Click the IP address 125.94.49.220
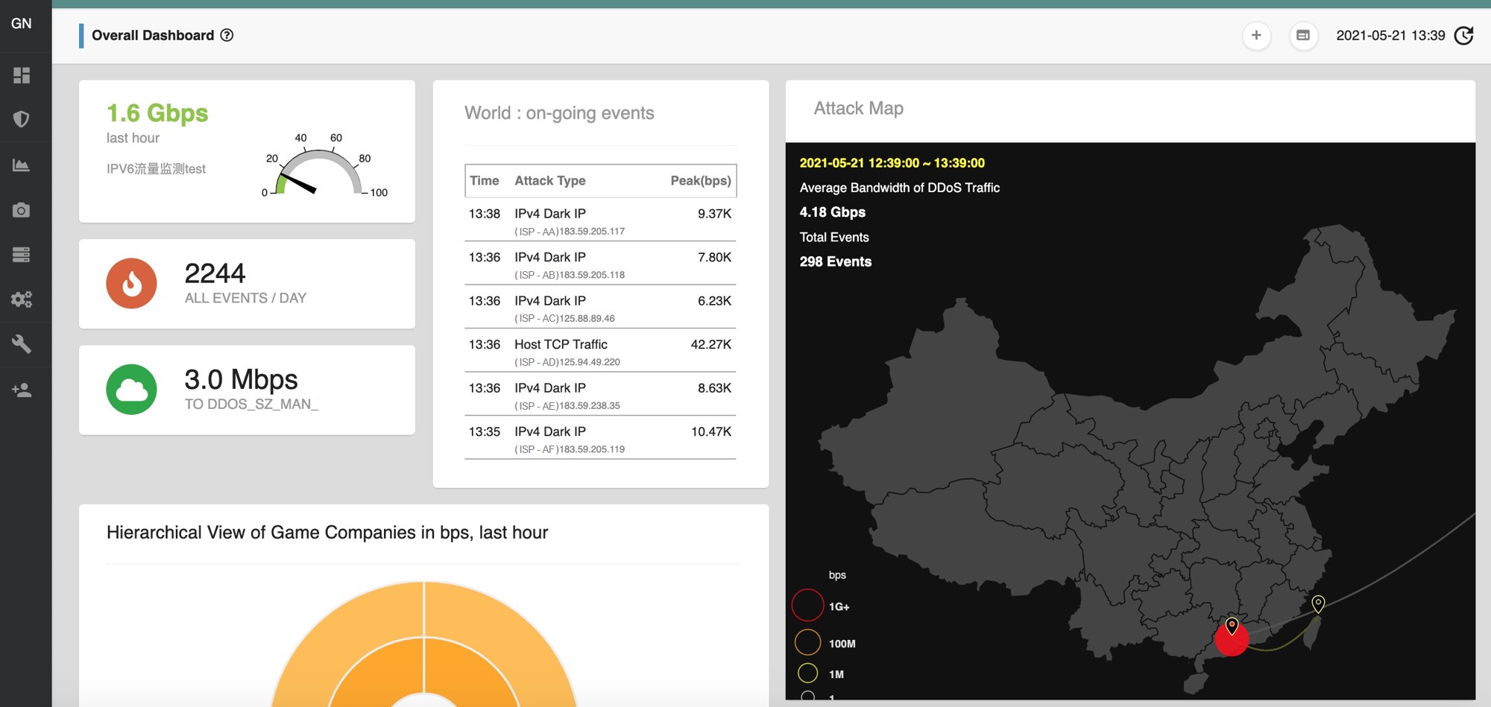Image resolution: width=1491 pixels, height=707 pixels. [590, 362]
